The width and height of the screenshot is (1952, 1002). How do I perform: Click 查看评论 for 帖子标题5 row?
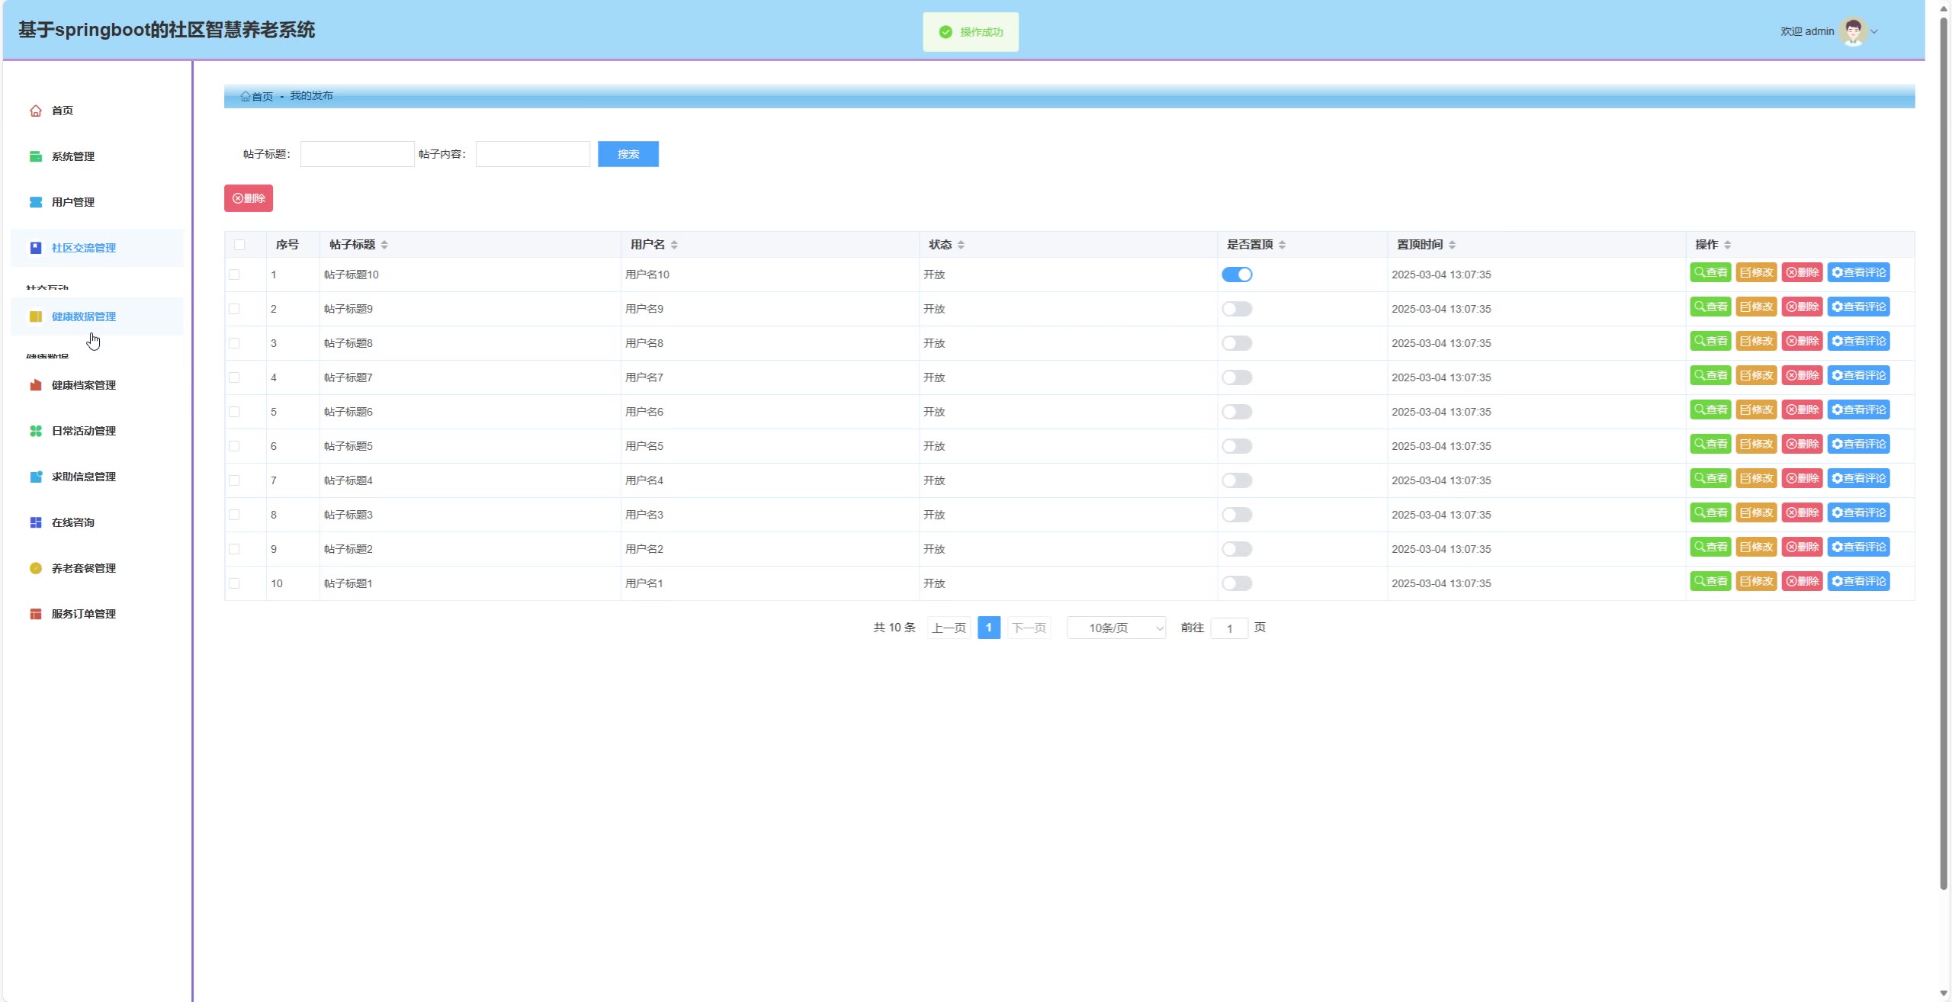point(1858,444)
